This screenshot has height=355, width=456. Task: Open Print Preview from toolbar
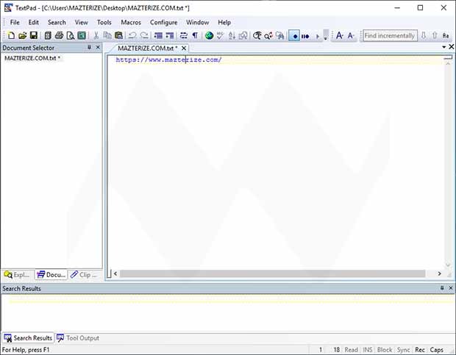(71, 35)
